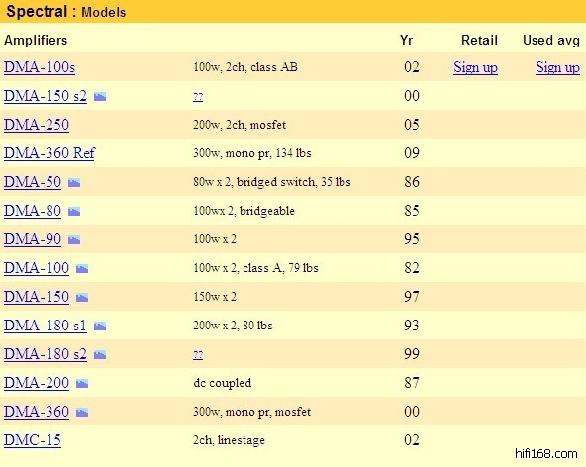586x467 pixels.
Task: Follow the Sign up link under Retail
Action: [475, 68]
